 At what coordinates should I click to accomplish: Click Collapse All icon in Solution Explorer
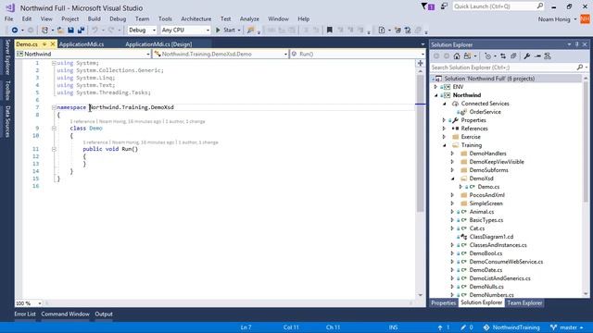tap(513, 56)
